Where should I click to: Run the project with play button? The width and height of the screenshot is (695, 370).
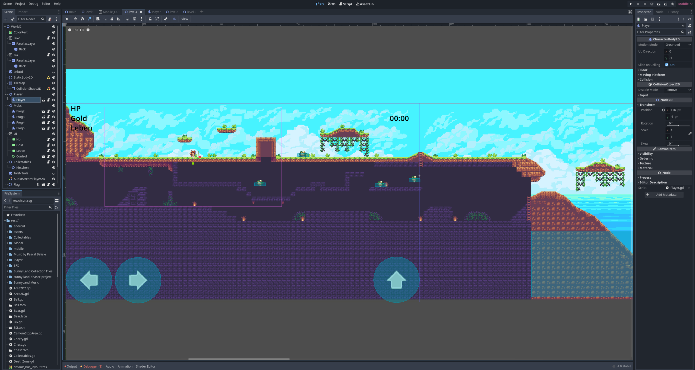click(x=631, y=4)
